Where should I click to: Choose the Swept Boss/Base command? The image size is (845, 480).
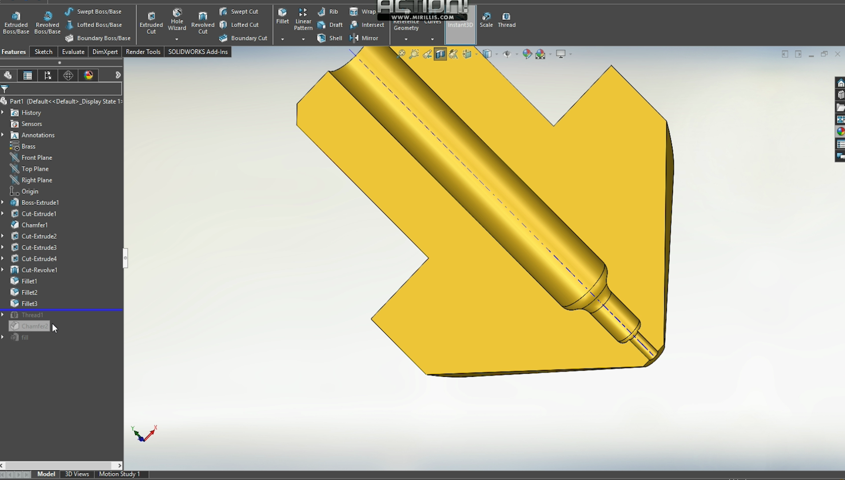(x=93, y=12)
